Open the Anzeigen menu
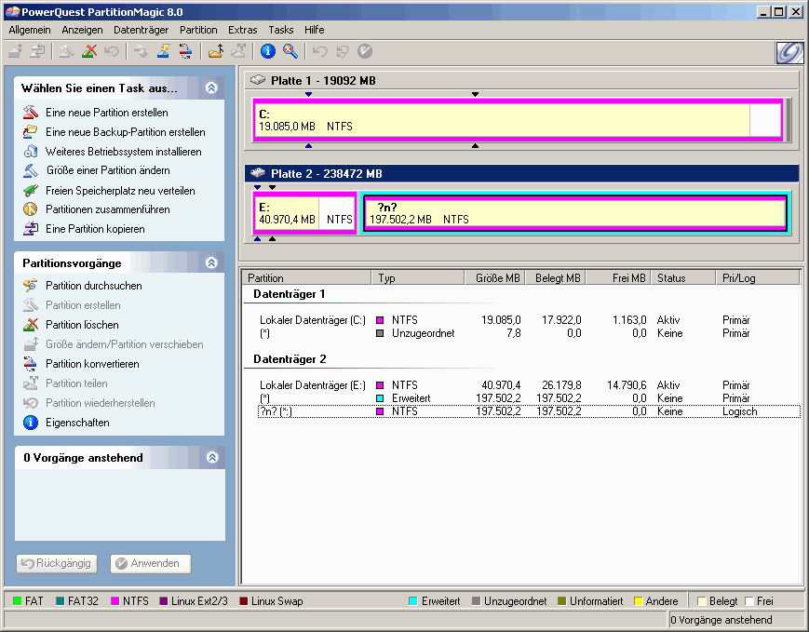 pyautogui.click(x=82, y=30)
